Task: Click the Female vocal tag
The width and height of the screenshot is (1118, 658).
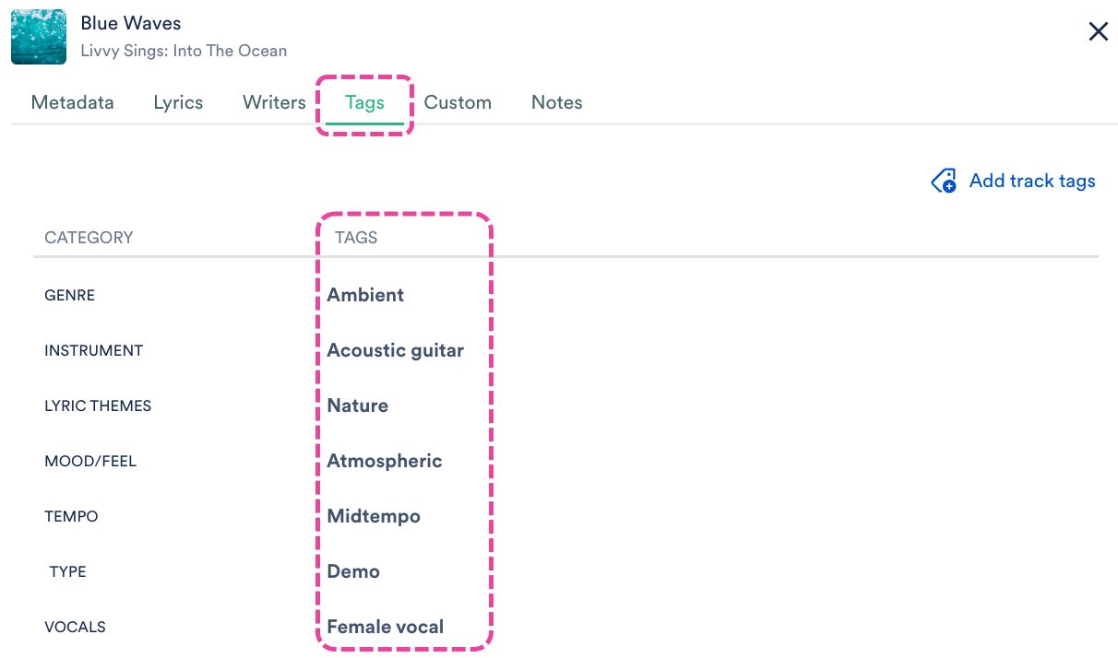Action: click(386, 627)
